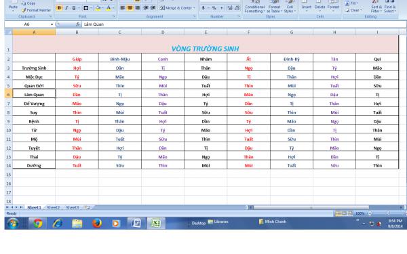Expand the Name Box dropdown arrow
This screenshot has height=254, width=407.
[52, 24]
